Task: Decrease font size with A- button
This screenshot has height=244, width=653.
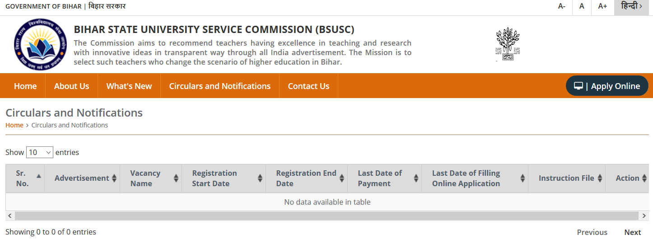Action: tap(562, 6)
